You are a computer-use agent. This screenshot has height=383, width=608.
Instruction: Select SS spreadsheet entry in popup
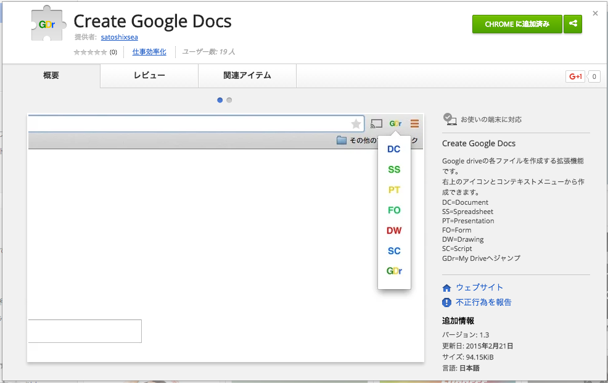pyautogui.click(x=394, y=170)
